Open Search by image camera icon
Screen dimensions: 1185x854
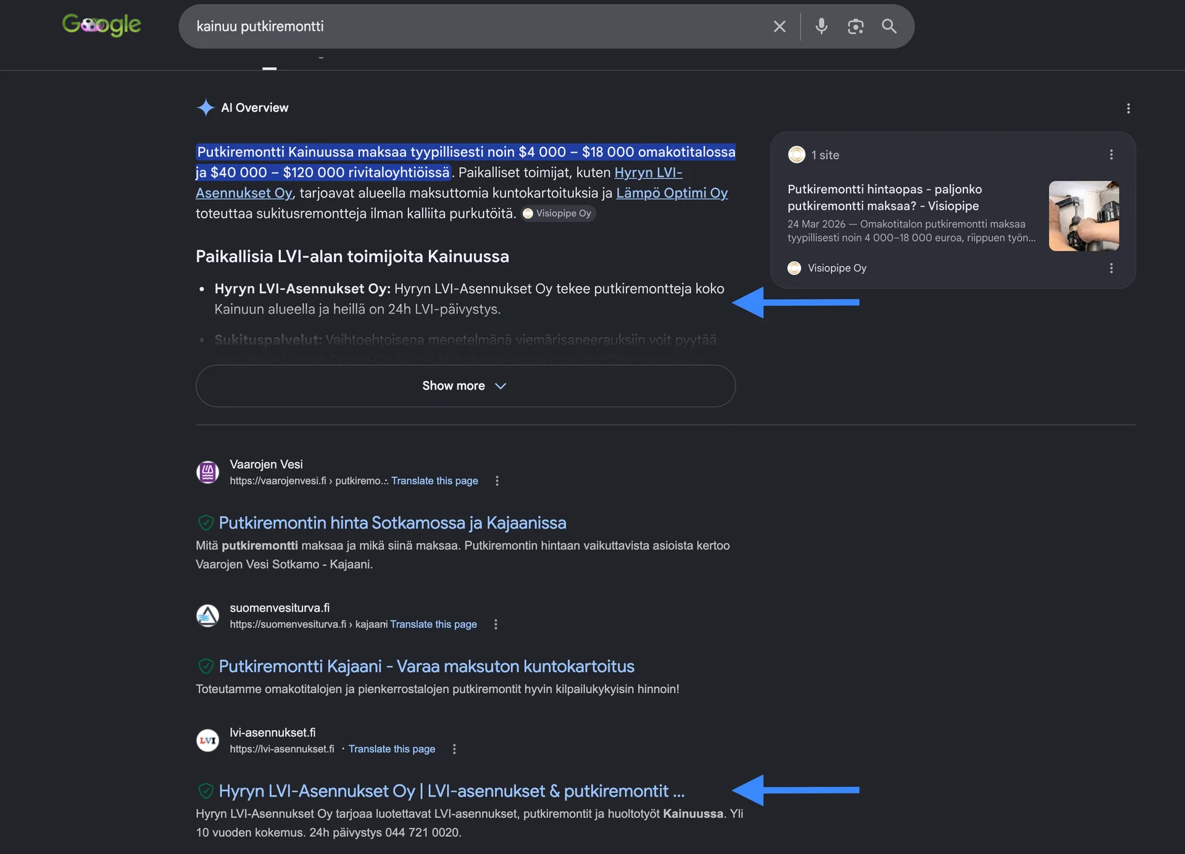point(855,27)
